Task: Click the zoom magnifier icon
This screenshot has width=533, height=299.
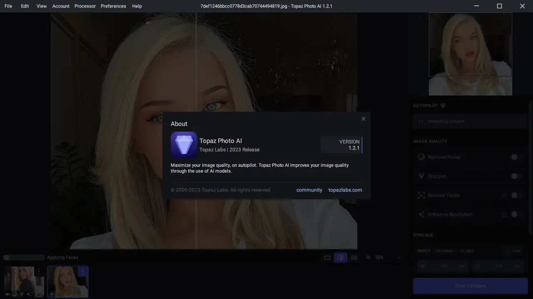Action: pyautogui.click(x=369, y=257)
